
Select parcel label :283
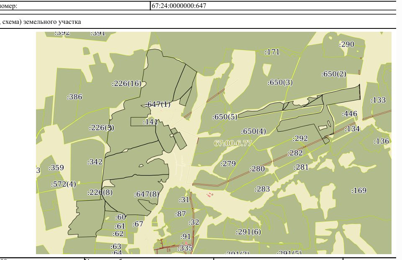262,189
